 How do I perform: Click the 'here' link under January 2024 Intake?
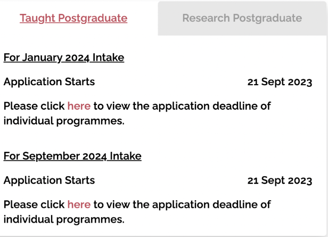(79, 106)
